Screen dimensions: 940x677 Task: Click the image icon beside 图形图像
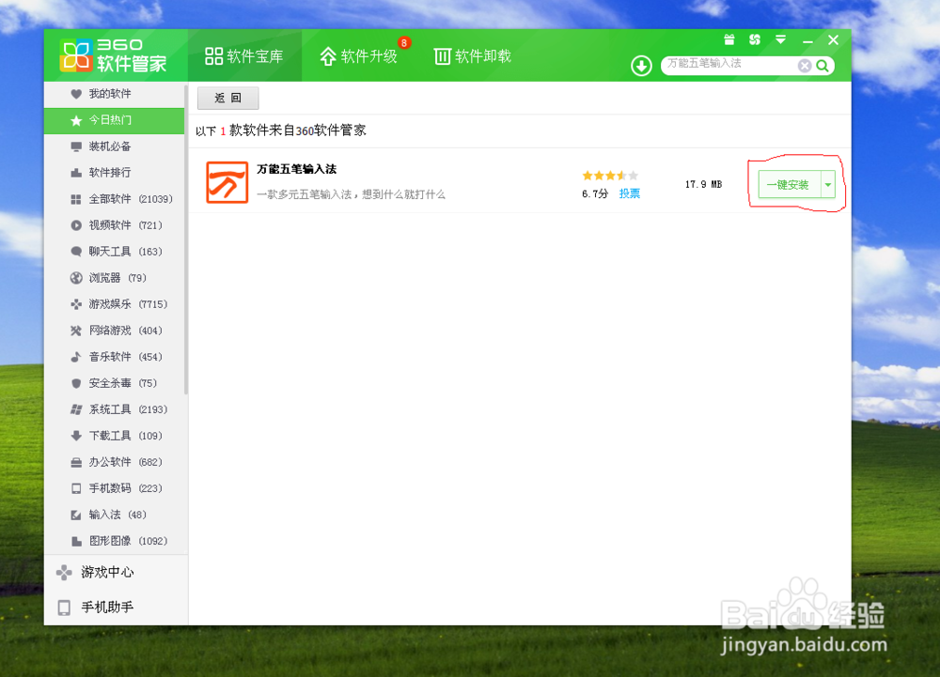tap(76, 541)
